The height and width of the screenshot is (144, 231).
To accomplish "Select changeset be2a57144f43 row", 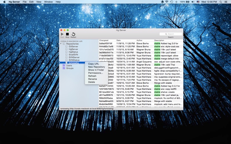I will point(141,86).
